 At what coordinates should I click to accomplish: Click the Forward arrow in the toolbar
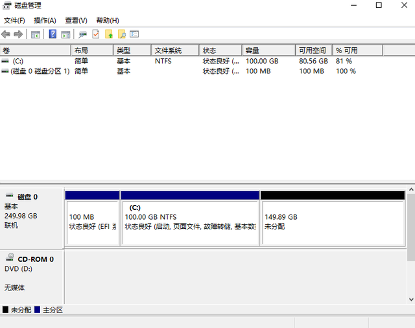pyautogui.click(x=18, y=34)
